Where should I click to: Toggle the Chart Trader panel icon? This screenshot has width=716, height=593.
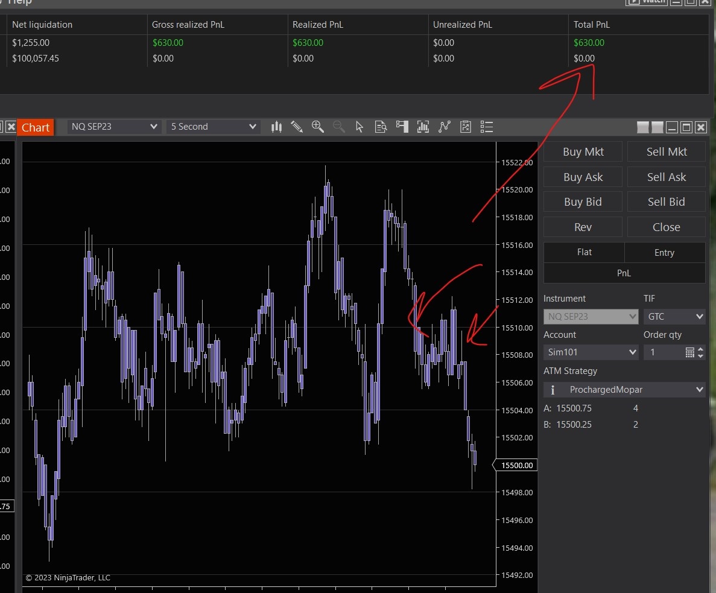pos(402,127)
